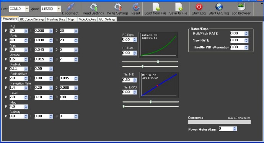Expand the toolbar overflow chevron
264x143 pixels.
pos(262,3)
